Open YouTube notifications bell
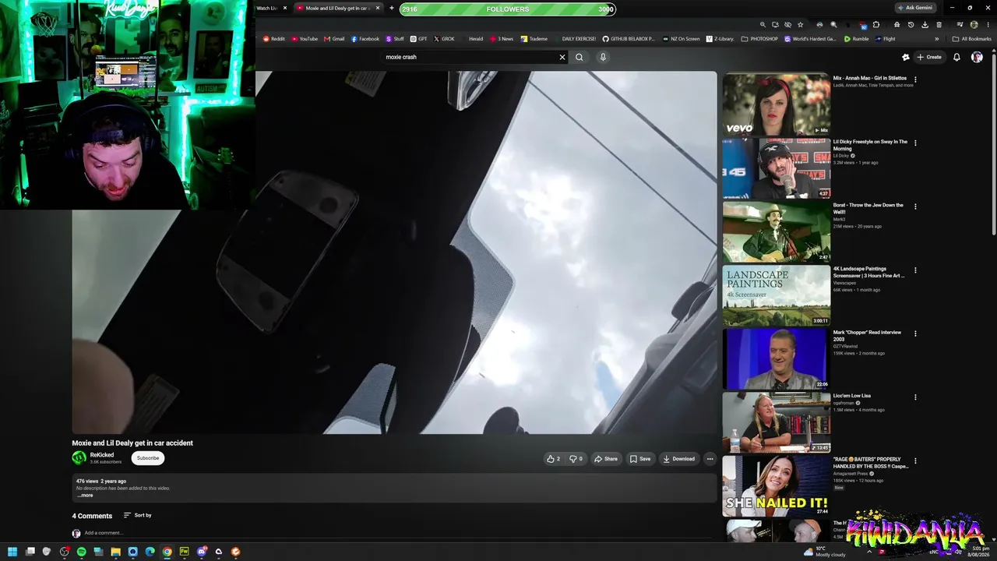This screenshot has height=561, width=997. point(956,57)
